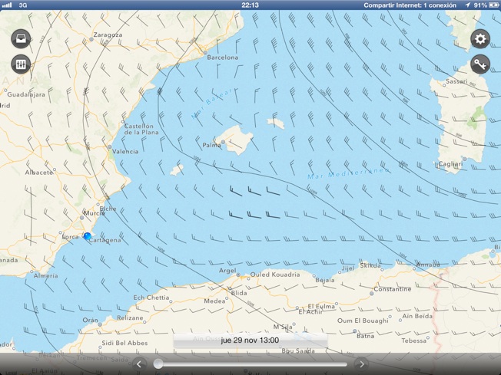Tap the 'Compartir Internet: 1 conexión' status text
The height and width of the screenshot is (375, 501).
pyautogui.click(x=410, y=5)
